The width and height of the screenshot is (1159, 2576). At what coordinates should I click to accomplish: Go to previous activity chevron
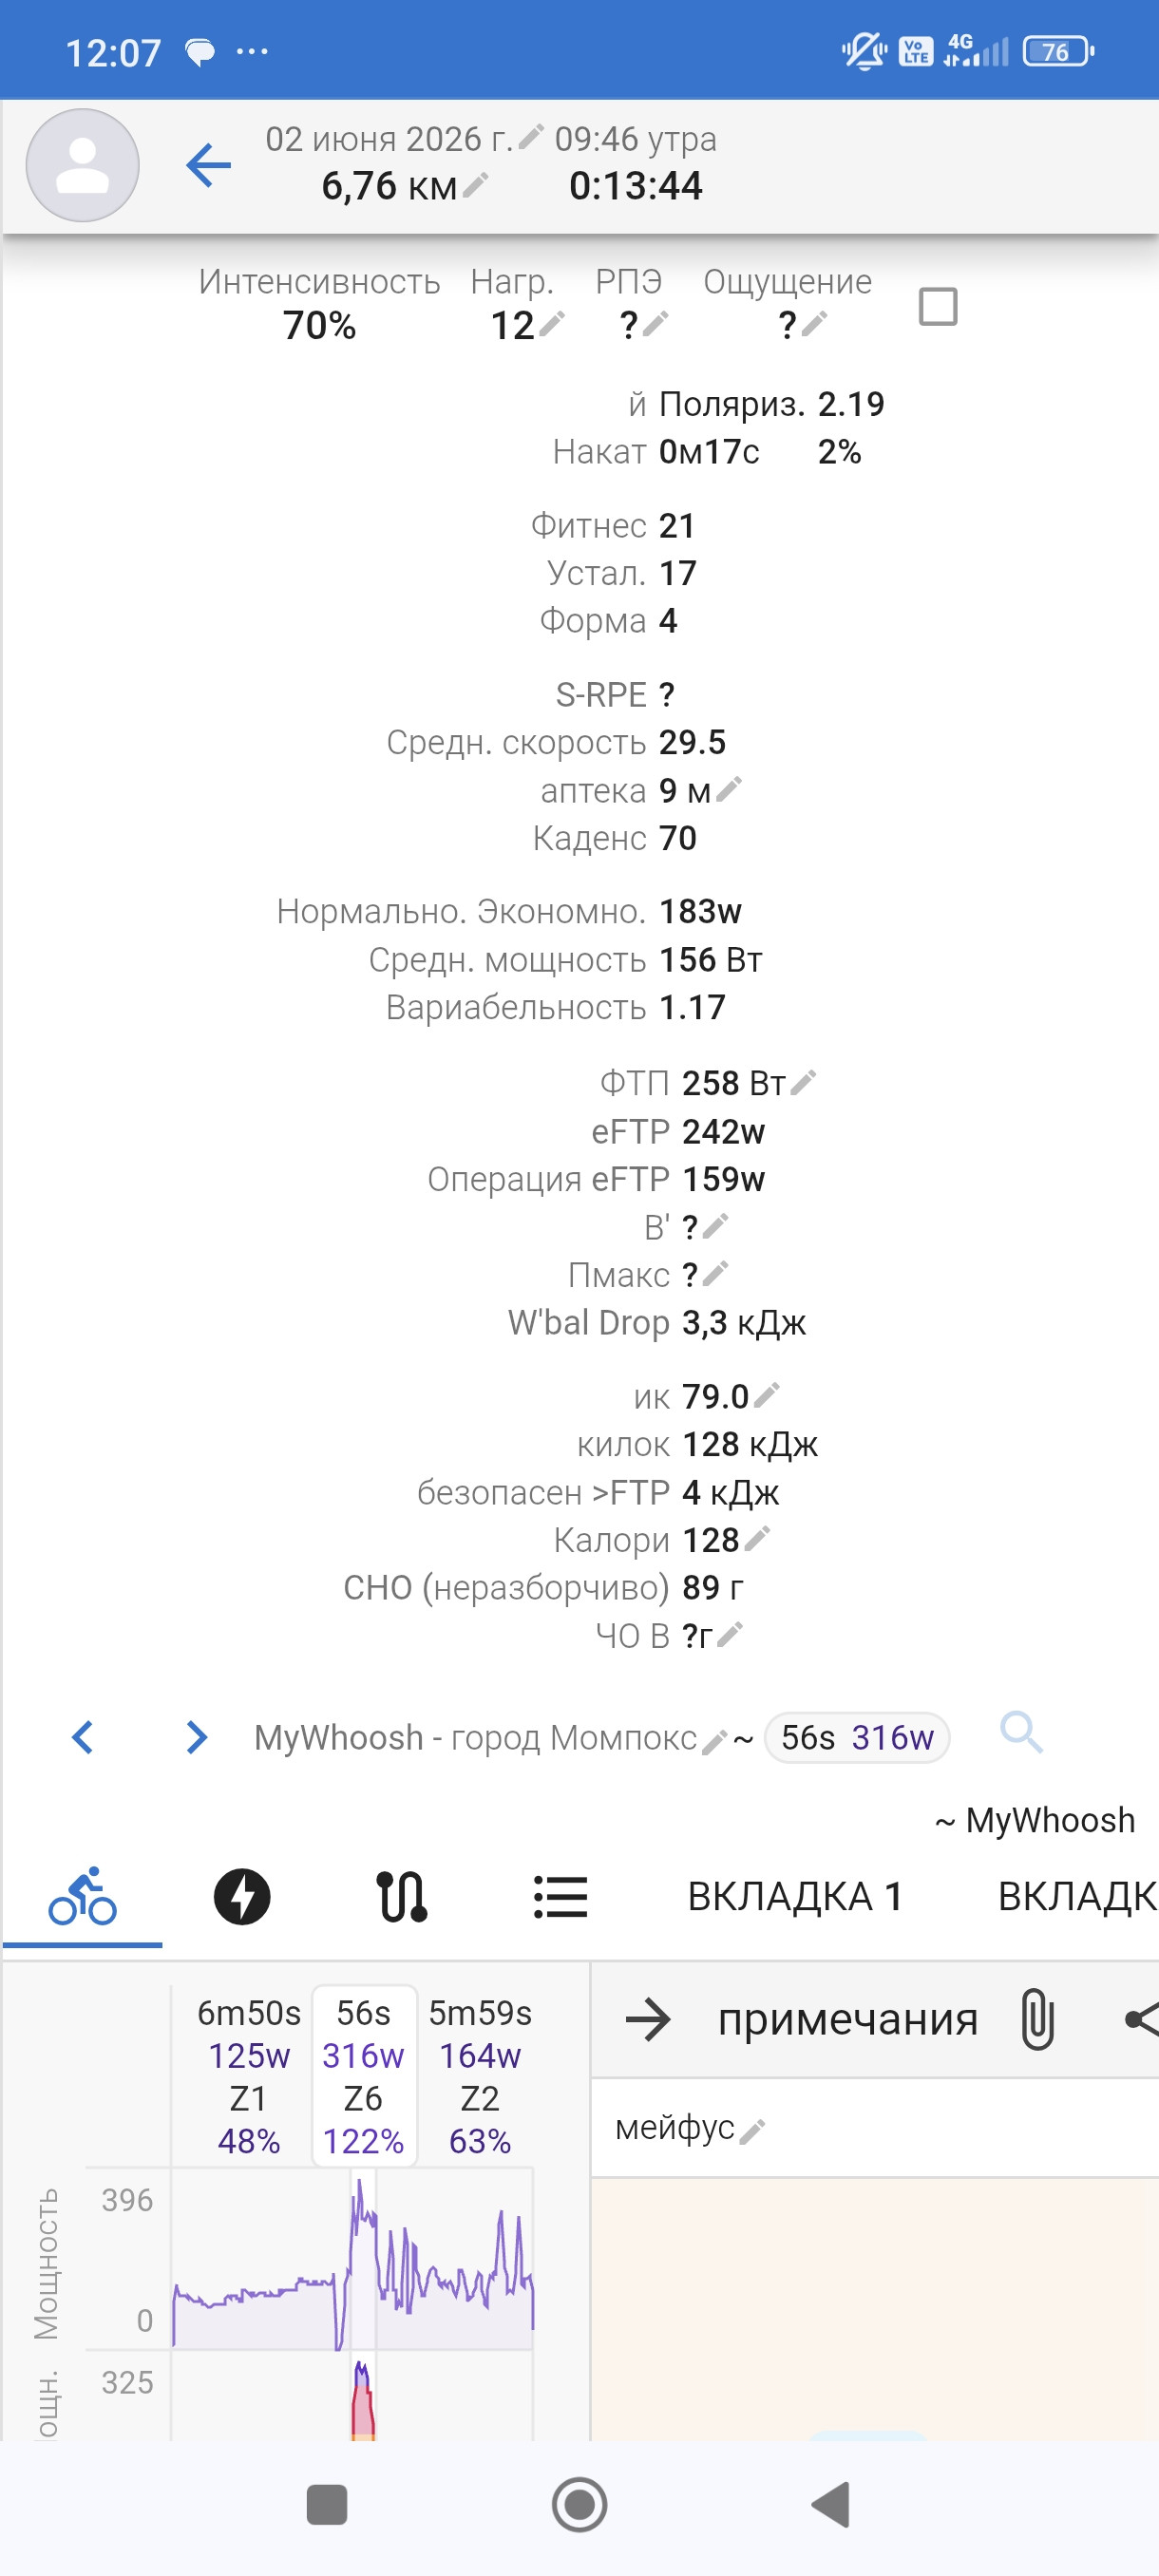click(83, 1738)
